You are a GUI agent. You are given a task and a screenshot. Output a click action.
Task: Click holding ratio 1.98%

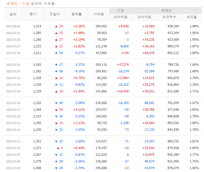[x=194, y=26]
